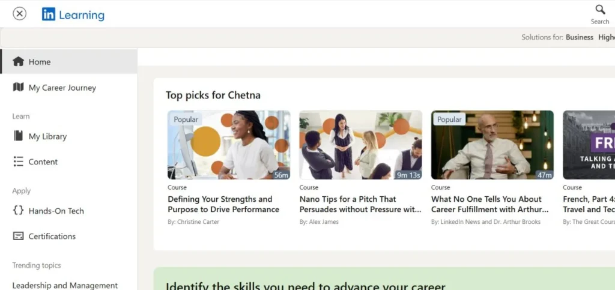Open the Content list icon
615x290 pixels.
19,162
